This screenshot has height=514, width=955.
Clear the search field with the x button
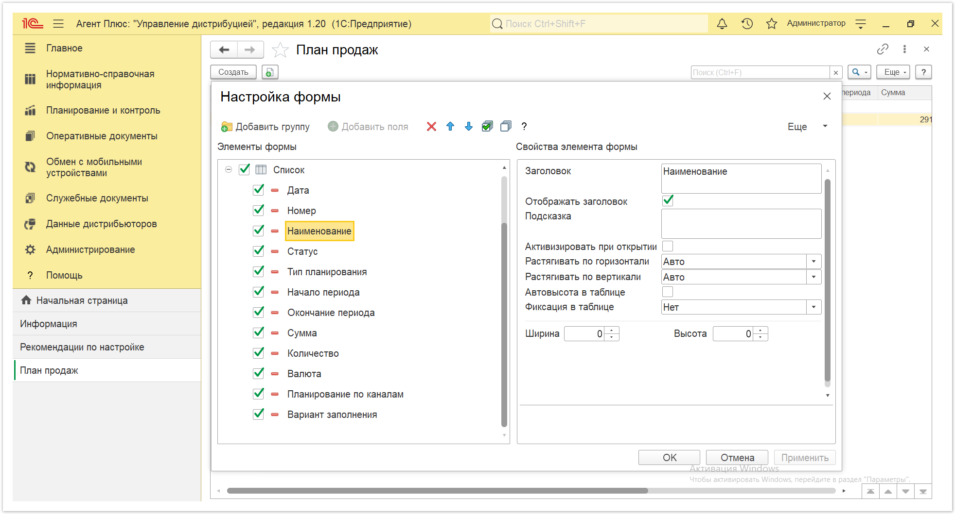pyautogui.click(x=836, y=72)
